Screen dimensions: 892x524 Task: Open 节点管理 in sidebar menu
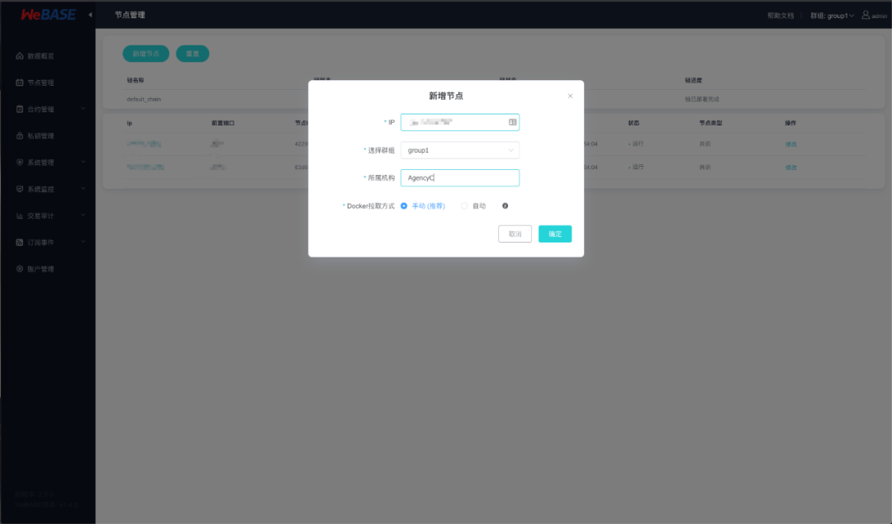(x=40, y=83)
